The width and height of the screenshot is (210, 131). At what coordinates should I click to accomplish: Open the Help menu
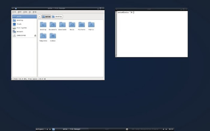tap(34, 12)
